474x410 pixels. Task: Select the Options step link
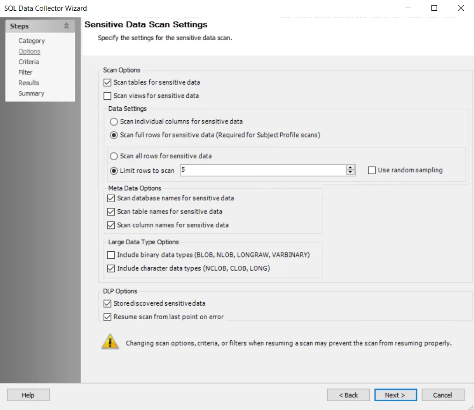29,51
